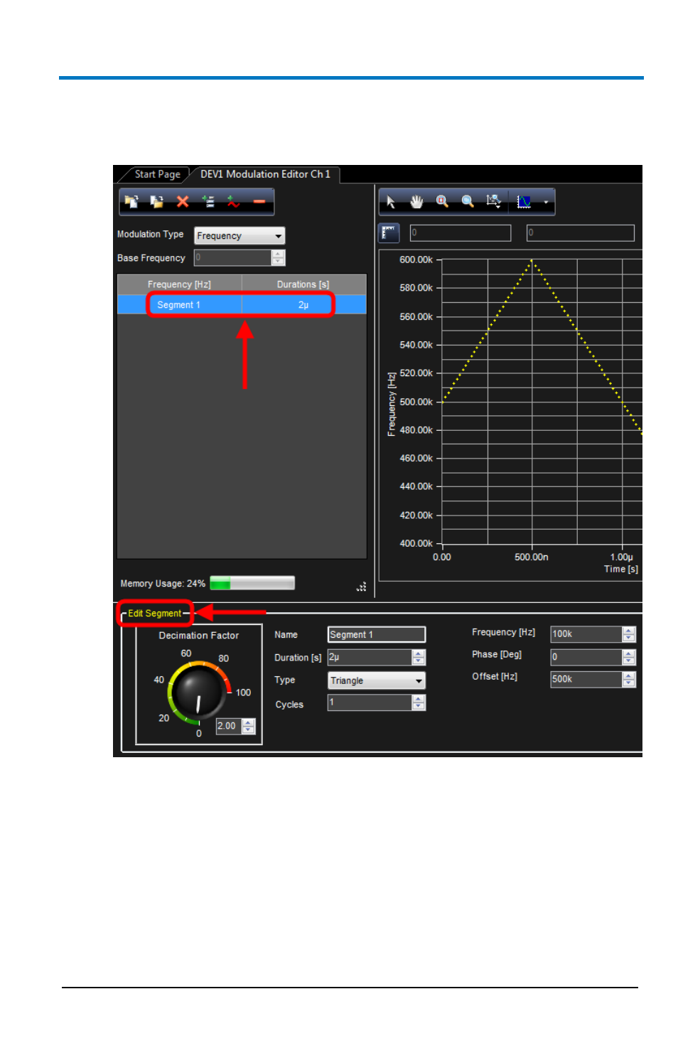Image resolution: width=678 pixels, height=1048 pixels.
Task: Click the Cycles input field
Action: 370,702
